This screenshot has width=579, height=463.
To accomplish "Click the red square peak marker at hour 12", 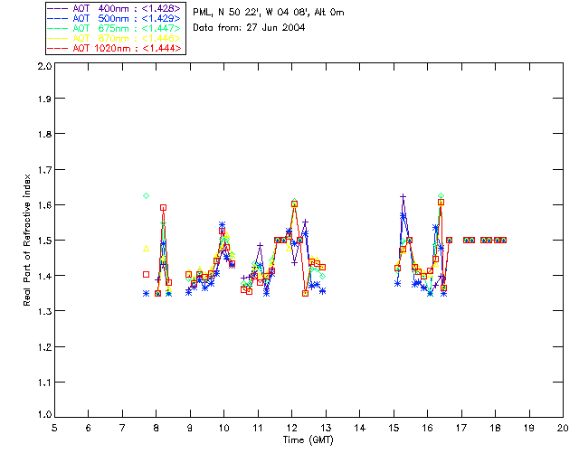I will pyautogui.click(x=294, y=204).
